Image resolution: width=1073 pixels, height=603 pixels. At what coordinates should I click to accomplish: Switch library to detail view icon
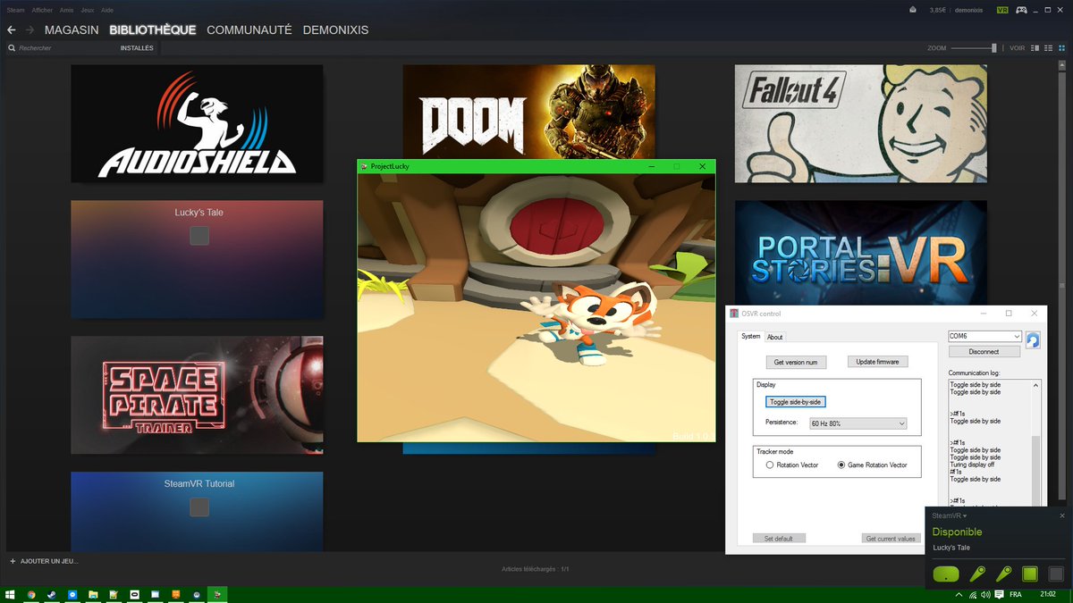click(1035, 48)
